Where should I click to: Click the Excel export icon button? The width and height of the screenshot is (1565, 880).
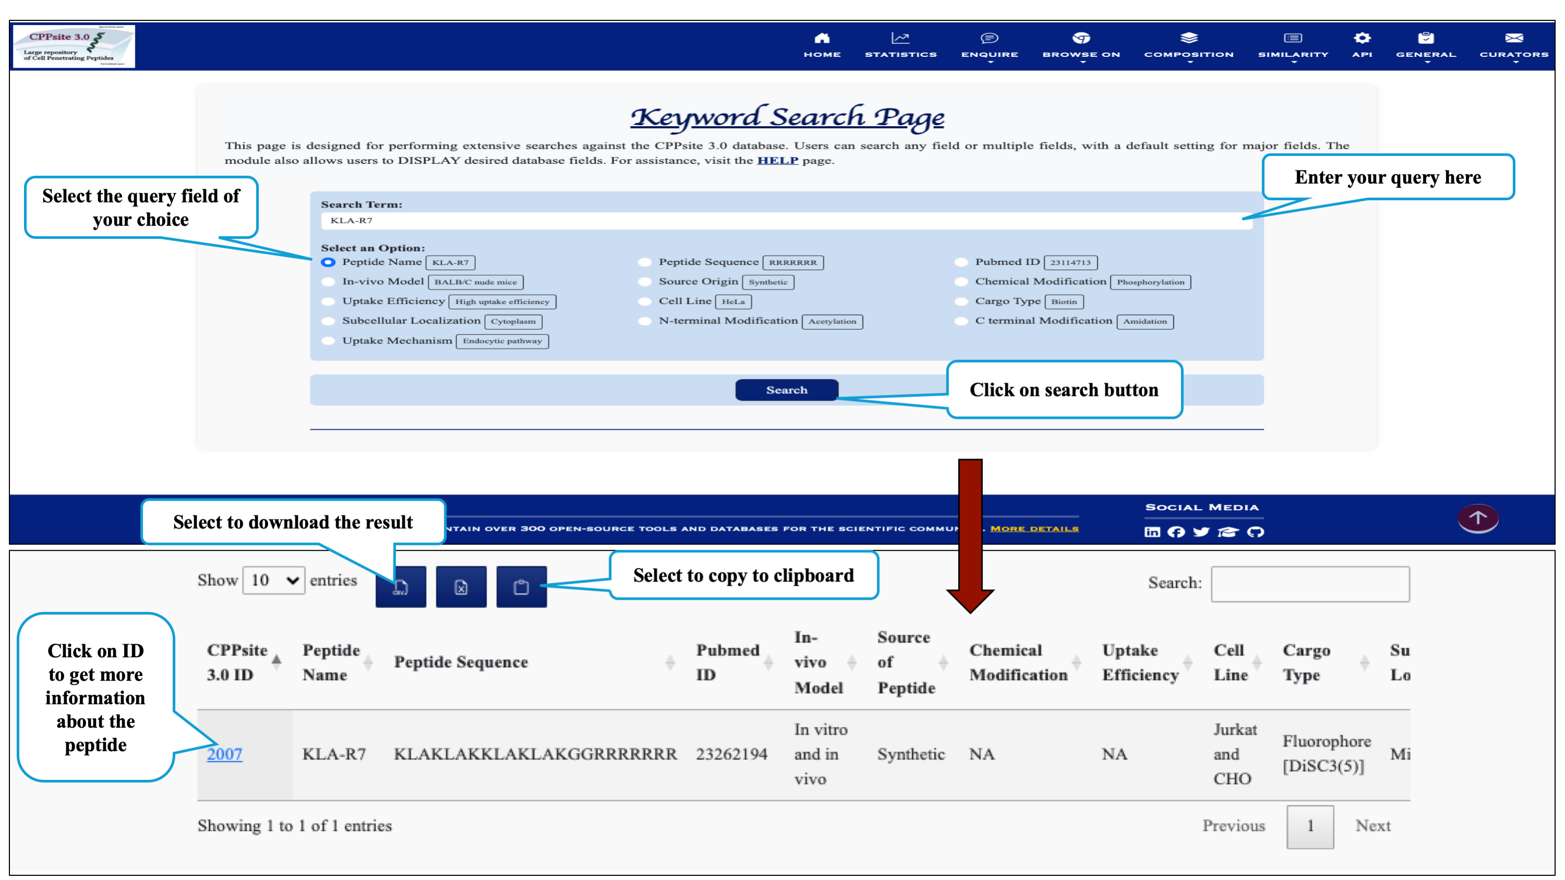(x=460, y=587)
